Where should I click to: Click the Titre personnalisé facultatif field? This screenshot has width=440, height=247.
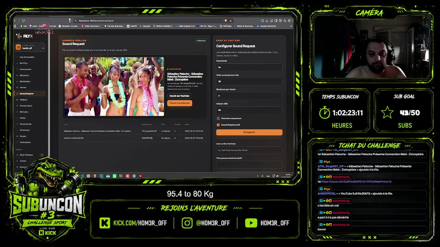click(249, 164)
